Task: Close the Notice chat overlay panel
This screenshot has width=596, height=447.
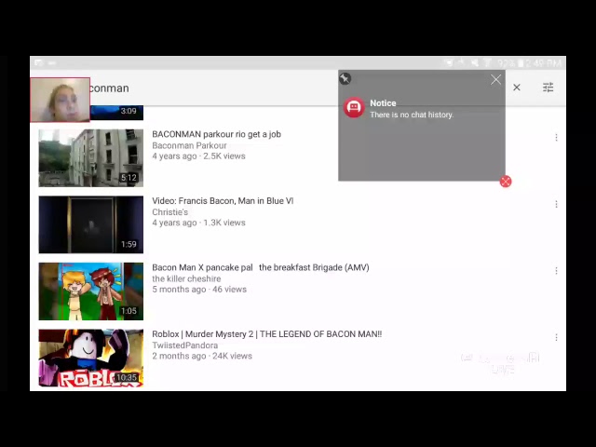Action: pyautogui.click(x=495, y=79)
